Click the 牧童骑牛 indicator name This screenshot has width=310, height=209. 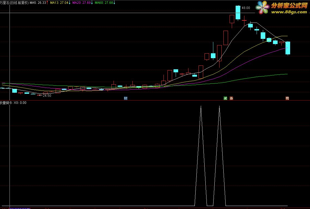[x=6, y=103]
